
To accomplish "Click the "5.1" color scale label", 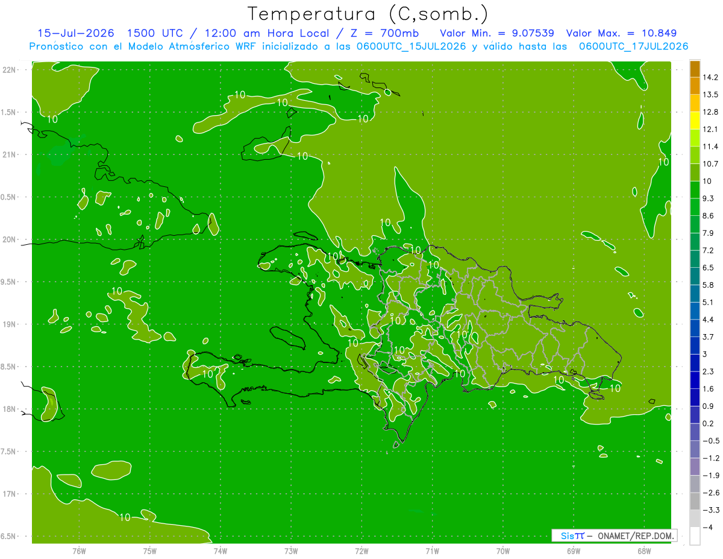I will click(x=708, y=302).
